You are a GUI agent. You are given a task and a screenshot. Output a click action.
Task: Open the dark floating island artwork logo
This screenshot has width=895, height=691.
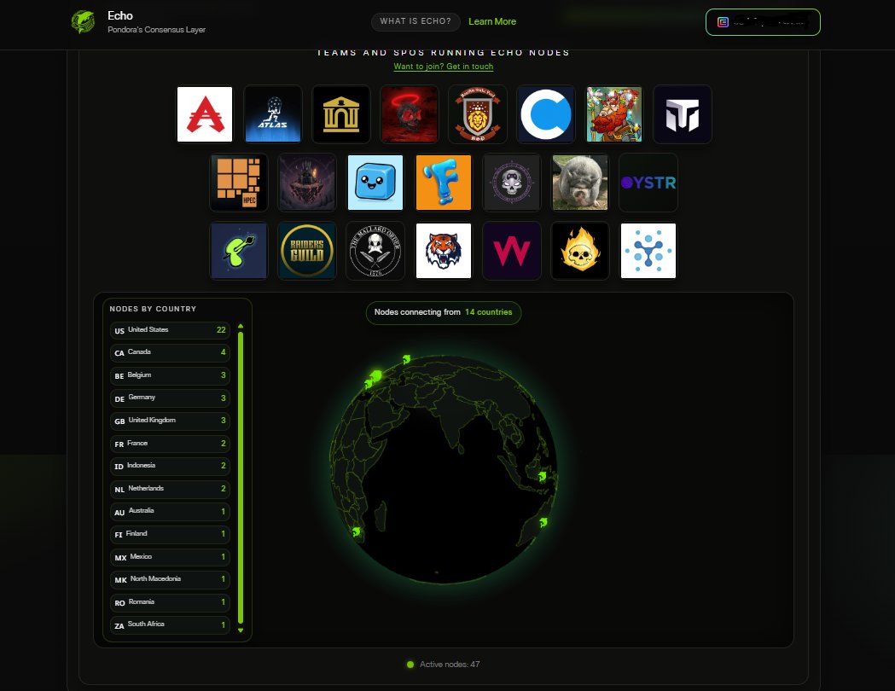tap(307, 183)
